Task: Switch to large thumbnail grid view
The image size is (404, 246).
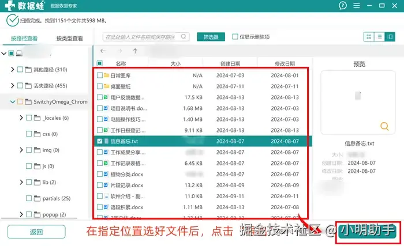Action: (369, 37)
